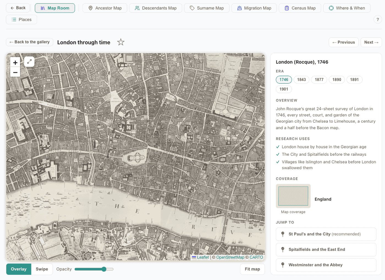Screen dimensions: 385x280
Task: Select the 1901 era
Action: tap(284, 89)
